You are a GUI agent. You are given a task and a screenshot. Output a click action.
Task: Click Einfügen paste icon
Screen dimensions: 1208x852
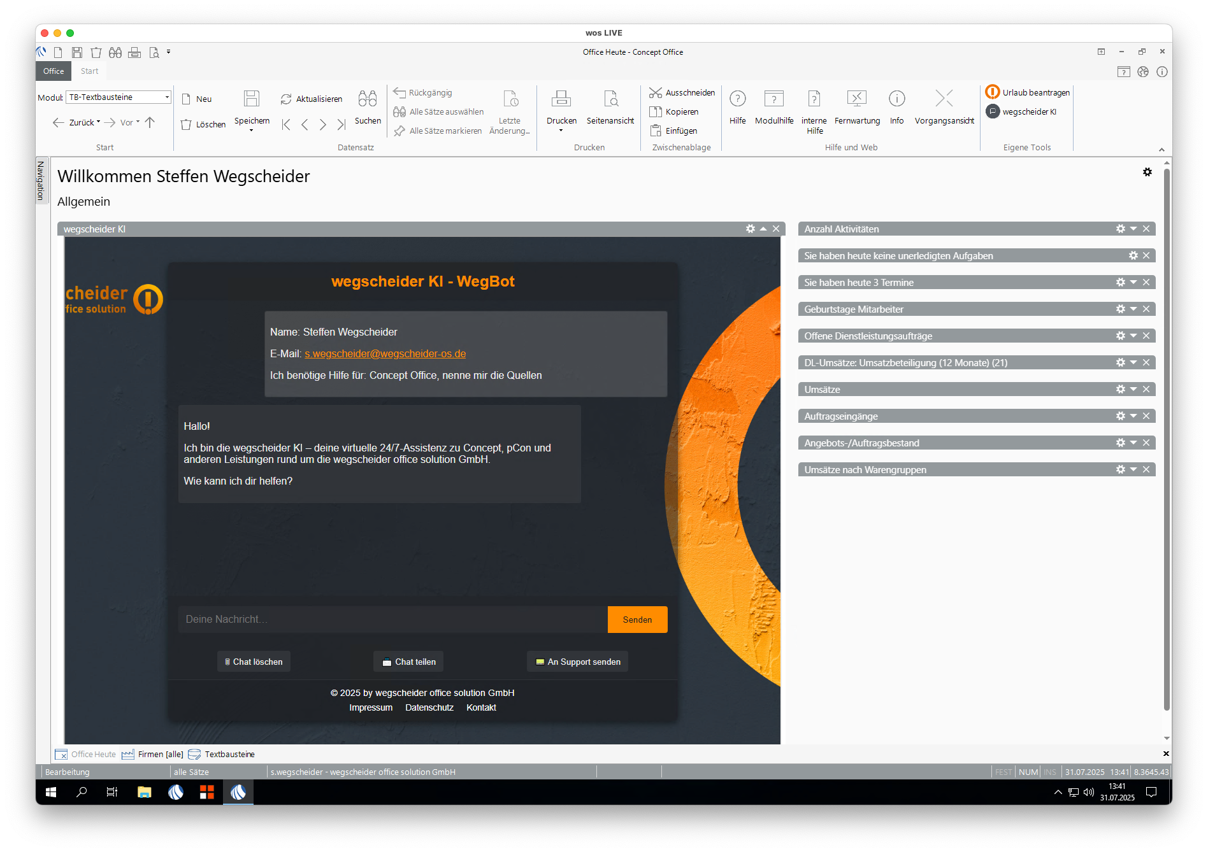pos(655,131)
